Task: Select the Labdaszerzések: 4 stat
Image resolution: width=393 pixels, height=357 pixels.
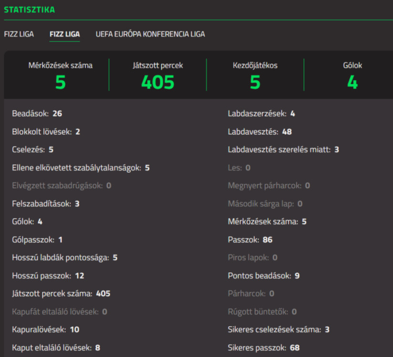Action: point(262,114)
